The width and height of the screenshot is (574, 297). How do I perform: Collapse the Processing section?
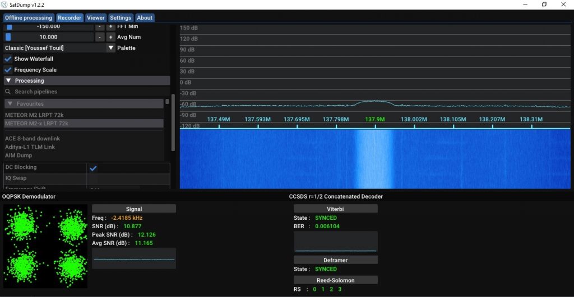coord(9,81)
